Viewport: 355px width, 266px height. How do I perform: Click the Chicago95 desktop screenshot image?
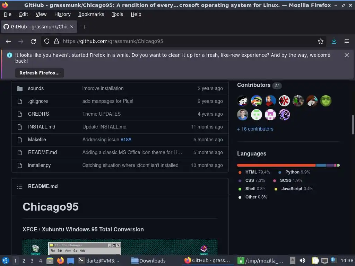(120, 247)
